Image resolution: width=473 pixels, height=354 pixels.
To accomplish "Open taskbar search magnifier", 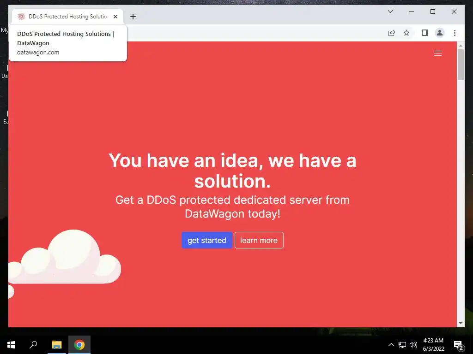I will (33, 345).
